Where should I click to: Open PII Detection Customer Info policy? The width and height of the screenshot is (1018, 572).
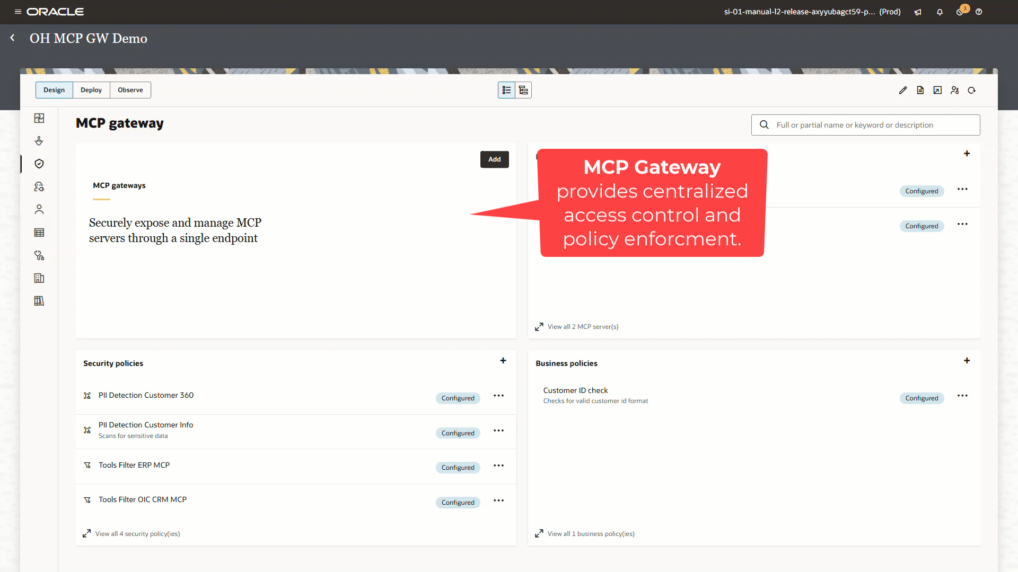pyautogui.click(x=146, y=425)
